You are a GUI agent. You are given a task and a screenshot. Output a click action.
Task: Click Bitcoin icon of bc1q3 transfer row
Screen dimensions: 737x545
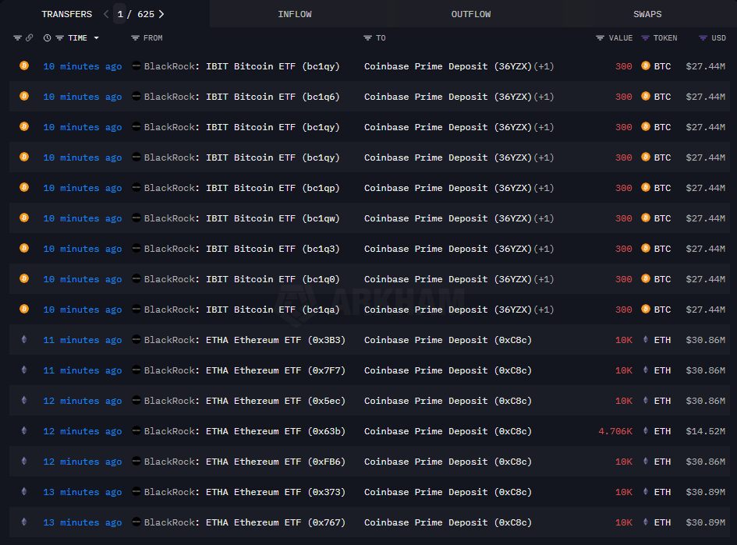24,248
